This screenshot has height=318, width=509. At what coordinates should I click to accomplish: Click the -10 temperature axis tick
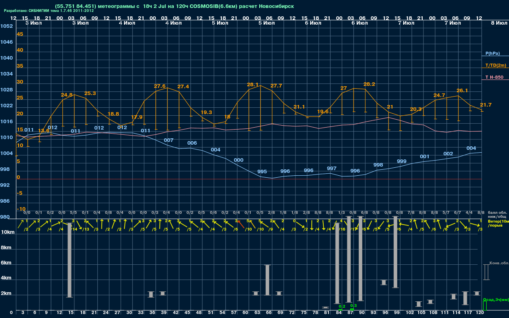click(21, 209)
